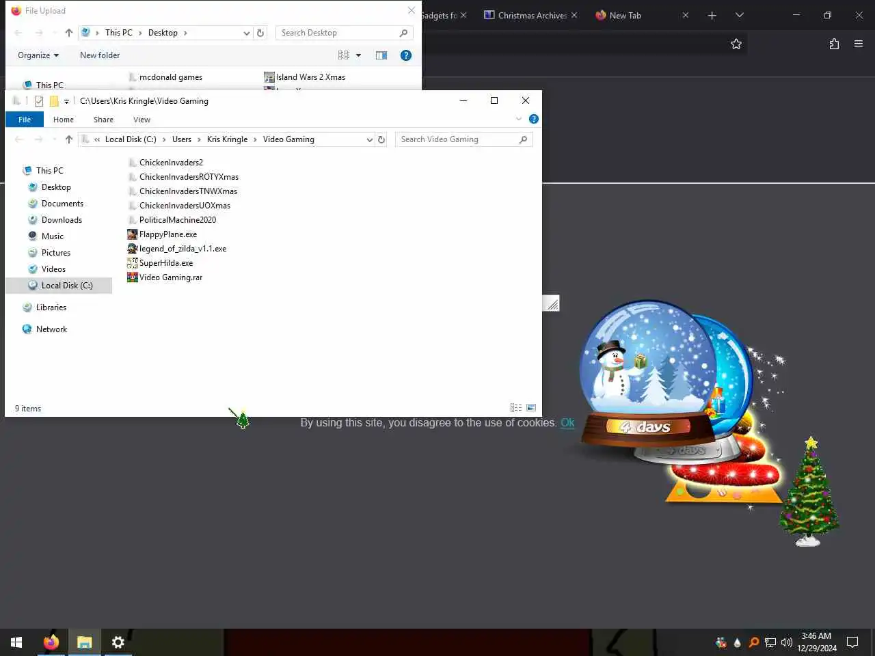Toggle preview pane in File Upload dialog
875x656 pixels.
(x=381, y=55)
